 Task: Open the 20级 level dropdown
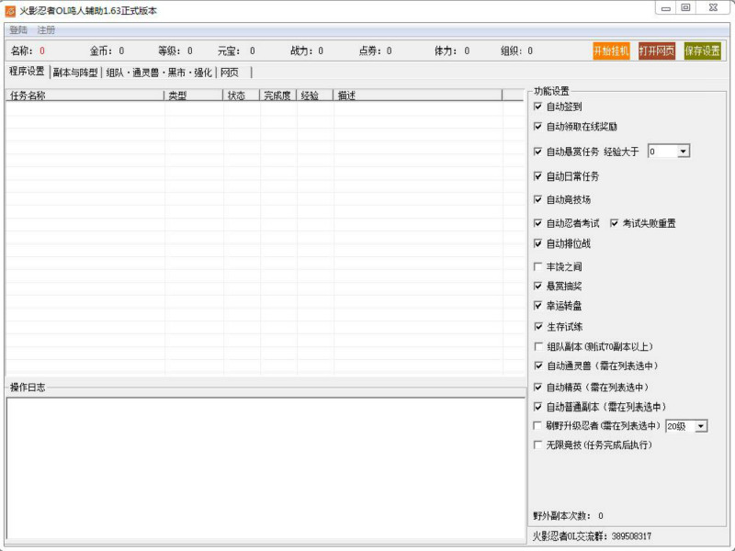(701, 426)
